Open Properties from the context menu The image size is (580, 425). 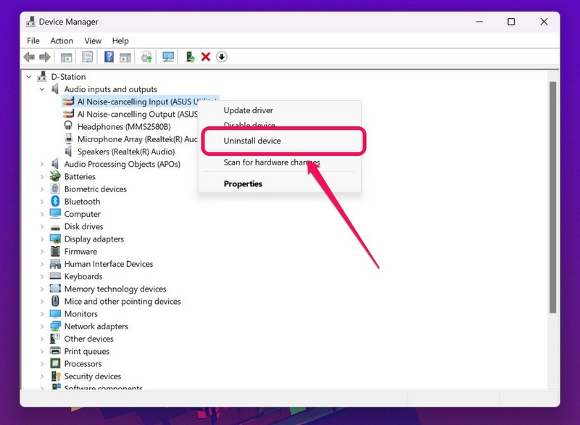(x=243, y=184)
